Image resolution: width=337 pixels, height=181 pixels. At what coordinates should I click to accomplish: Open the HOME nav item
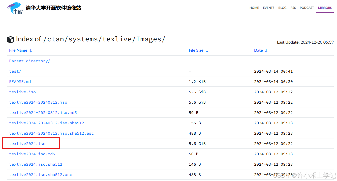[x=254, y=8]
